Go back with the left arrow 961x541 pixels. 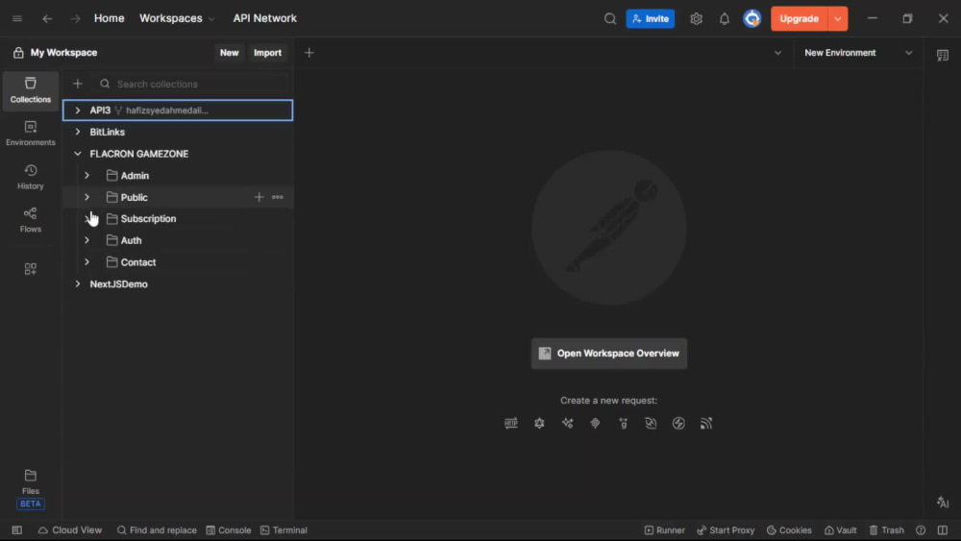click(x=47, y=18)
